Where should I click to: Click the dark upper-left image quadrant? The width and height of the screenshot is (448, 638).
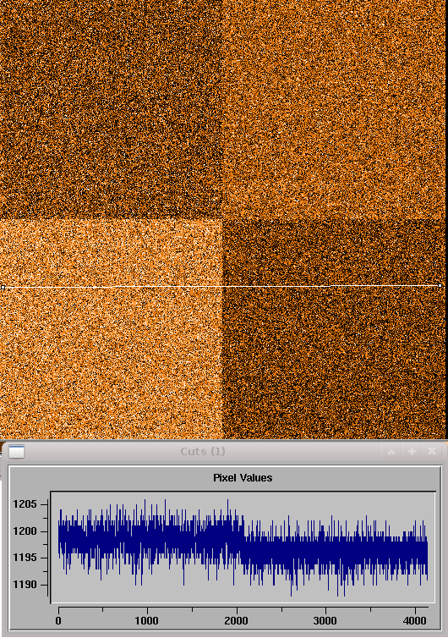point(111,110)
